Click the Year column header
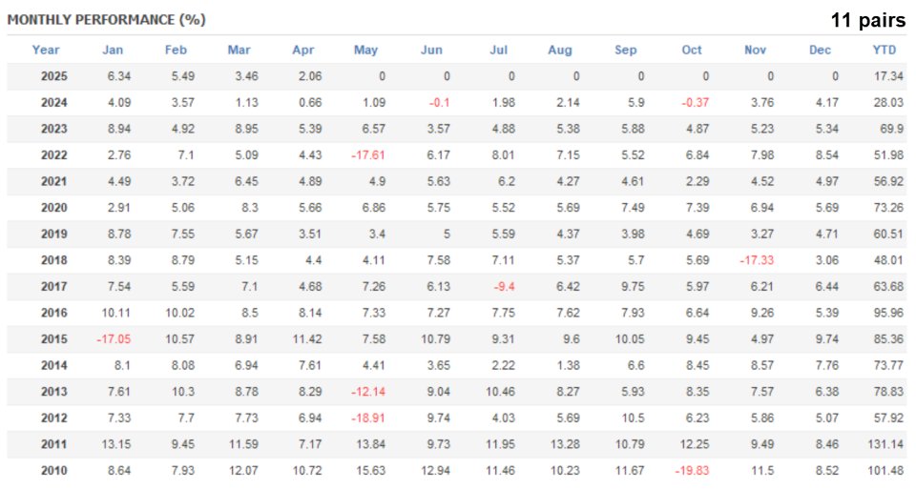916x490 pixels. (x=46, y=51)
